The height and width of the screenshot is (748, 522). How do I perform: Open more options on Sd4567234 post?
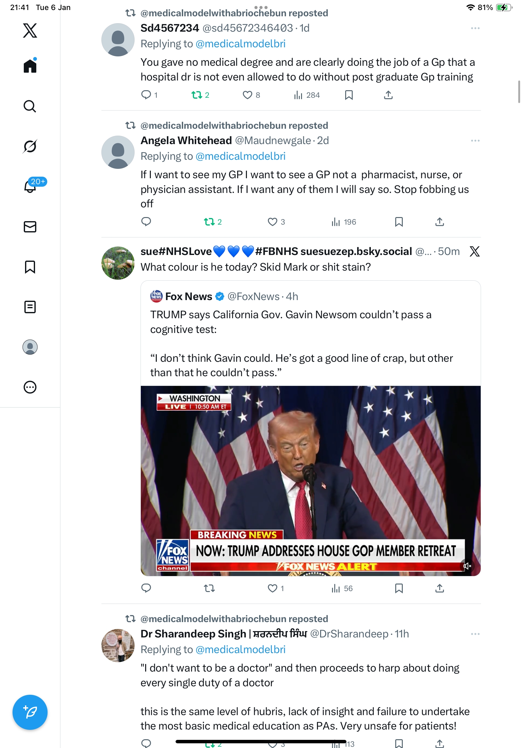pyautogui.click(x=475, y=28)
